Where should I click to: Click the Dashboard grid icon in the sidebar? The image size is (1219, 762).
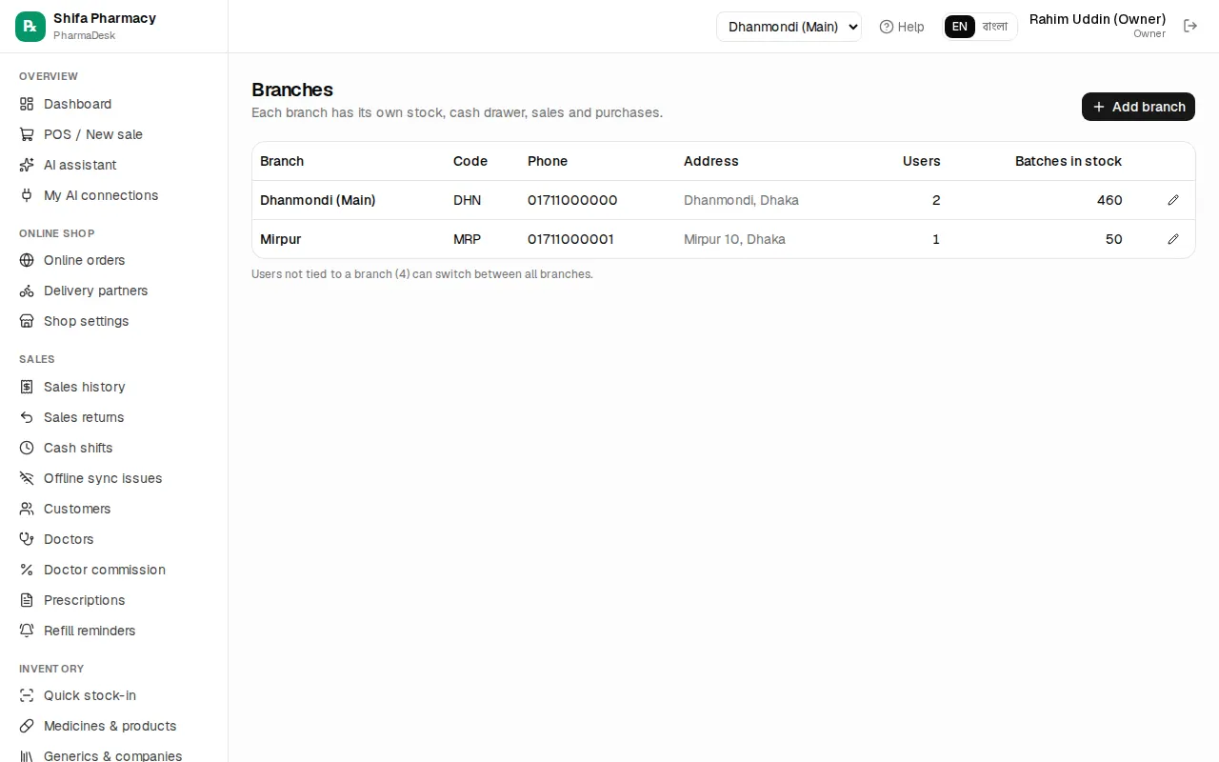point(27,104)
